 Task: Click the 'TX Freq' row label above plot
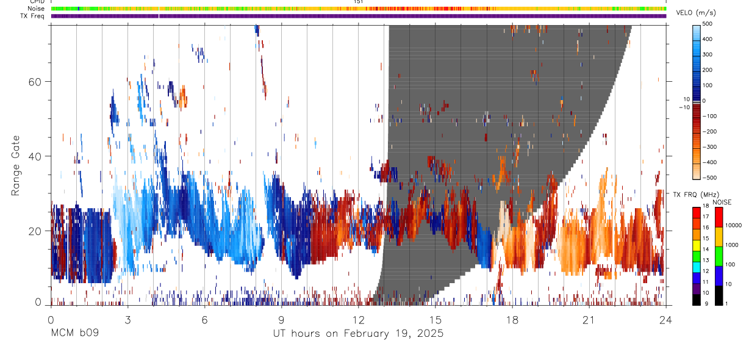33,16
